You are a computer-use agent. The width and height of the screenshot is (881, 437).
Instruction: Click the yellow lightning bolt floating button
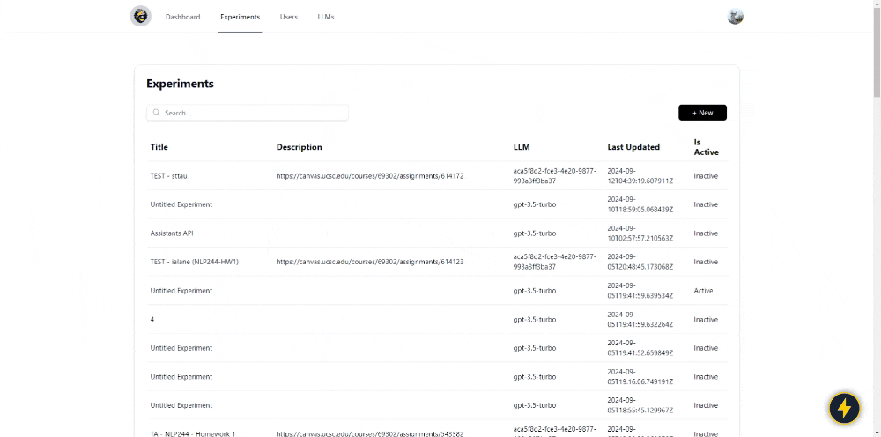coord(844,408)
